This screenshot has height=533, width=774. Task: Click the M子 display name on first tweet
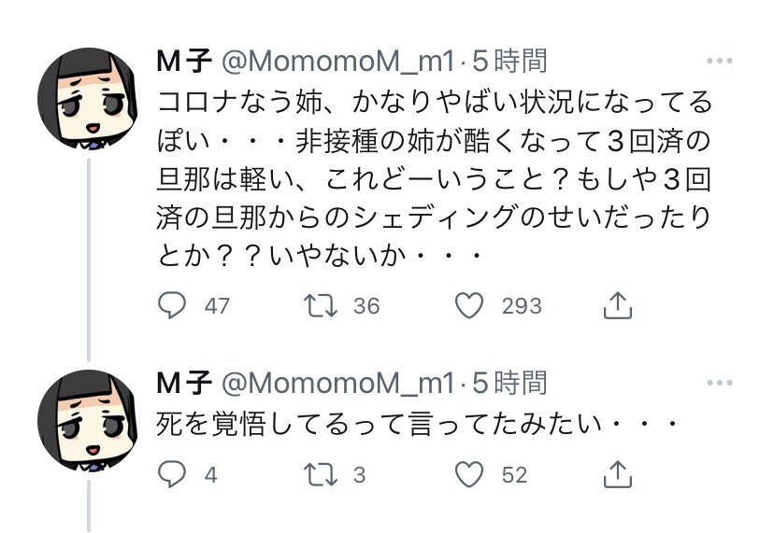(x=184, y=61)
